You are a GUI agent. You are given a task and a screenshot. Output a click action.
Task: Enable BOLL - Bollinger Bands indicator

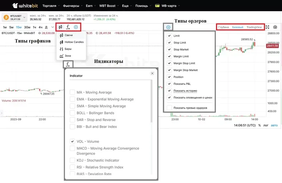pos(72,113)
